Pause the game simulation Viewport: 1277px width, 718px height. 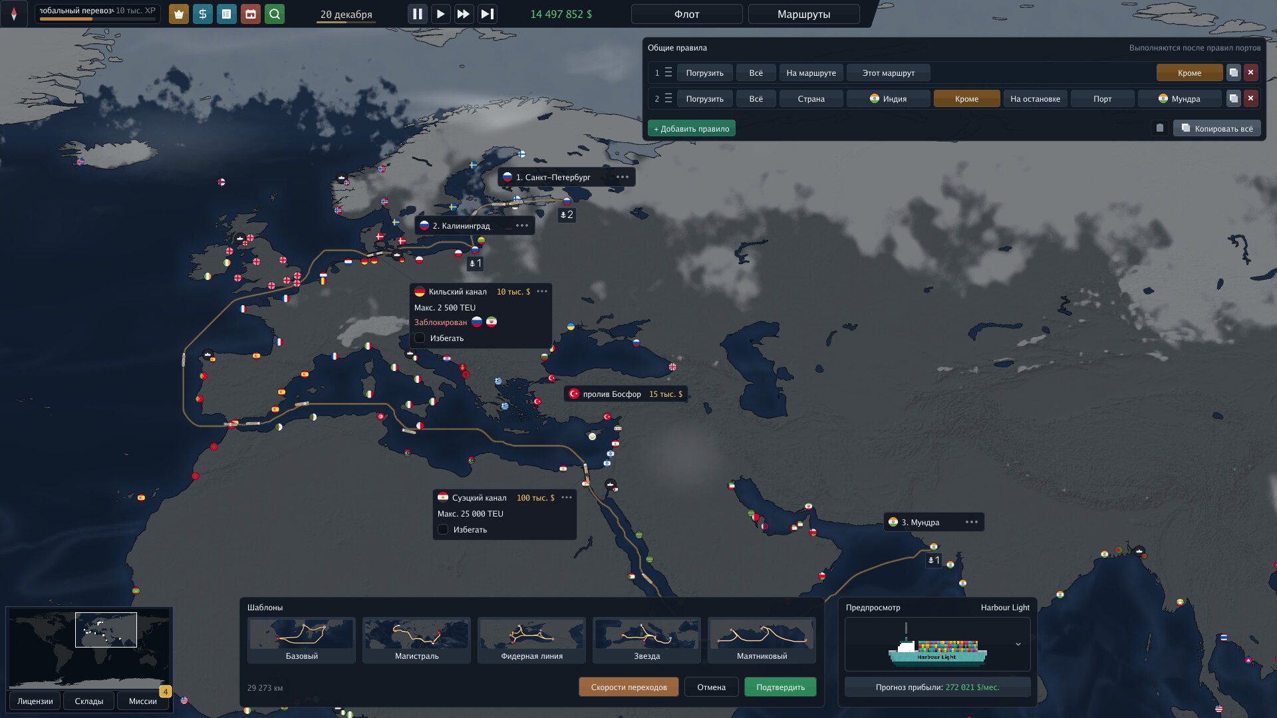(x=417, y=14)
